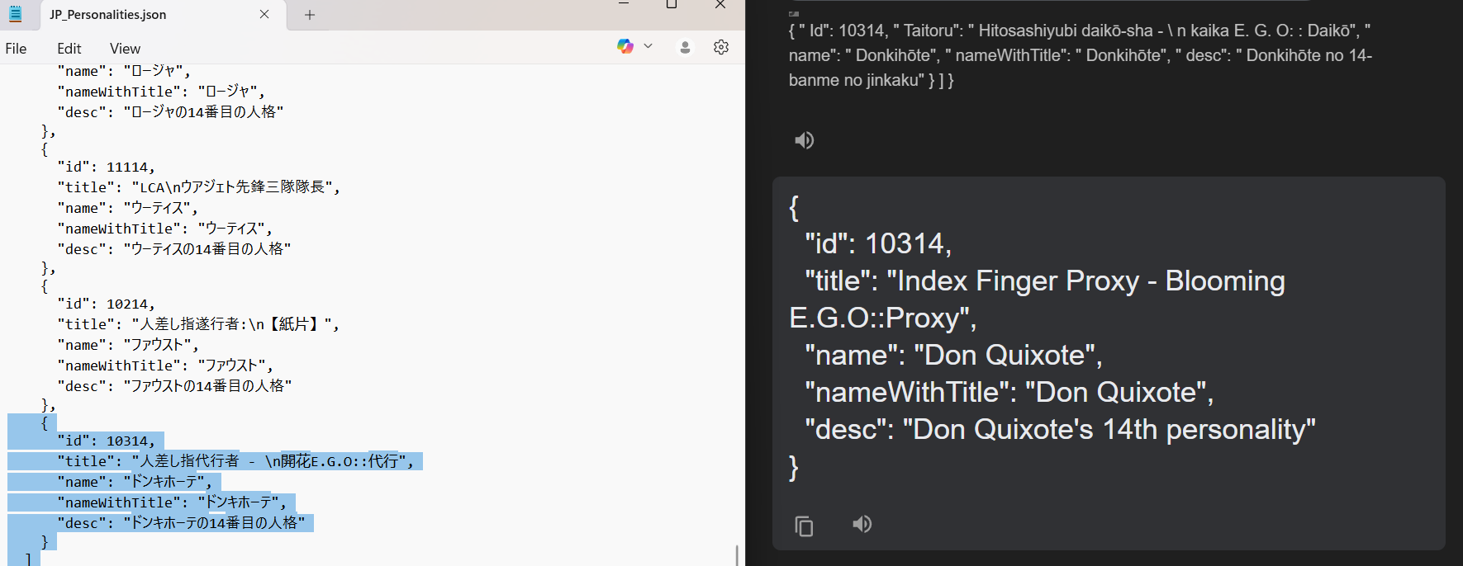Open Copilot in Notepad
This screenshot has height=566, width=1463.
tap(625, 46)
